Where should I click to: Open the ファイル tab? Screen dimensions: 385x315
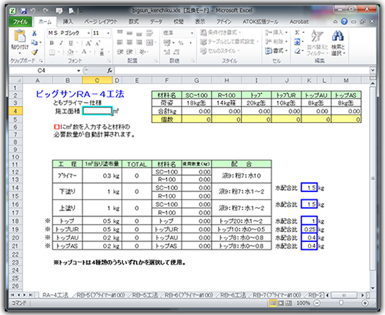[20, 21]
